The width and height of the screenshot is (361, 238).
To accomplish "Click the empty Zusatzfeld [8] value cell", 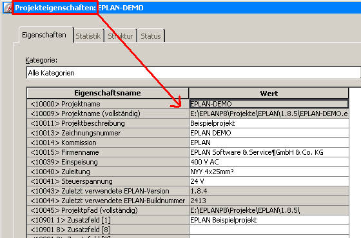I will pos(269,230).
